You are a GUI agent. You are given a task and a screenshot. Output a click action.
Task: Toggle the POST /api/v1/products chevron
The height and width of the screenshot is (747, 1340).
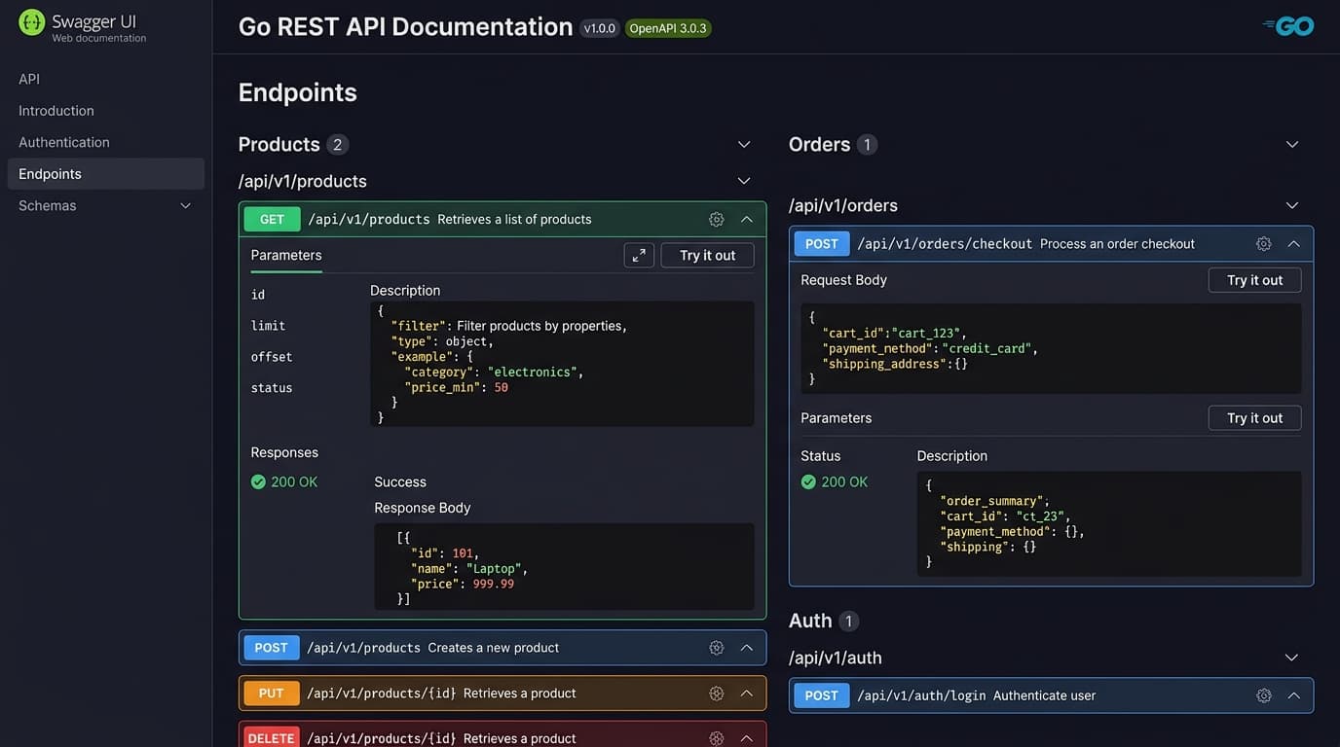click(747, 648)
